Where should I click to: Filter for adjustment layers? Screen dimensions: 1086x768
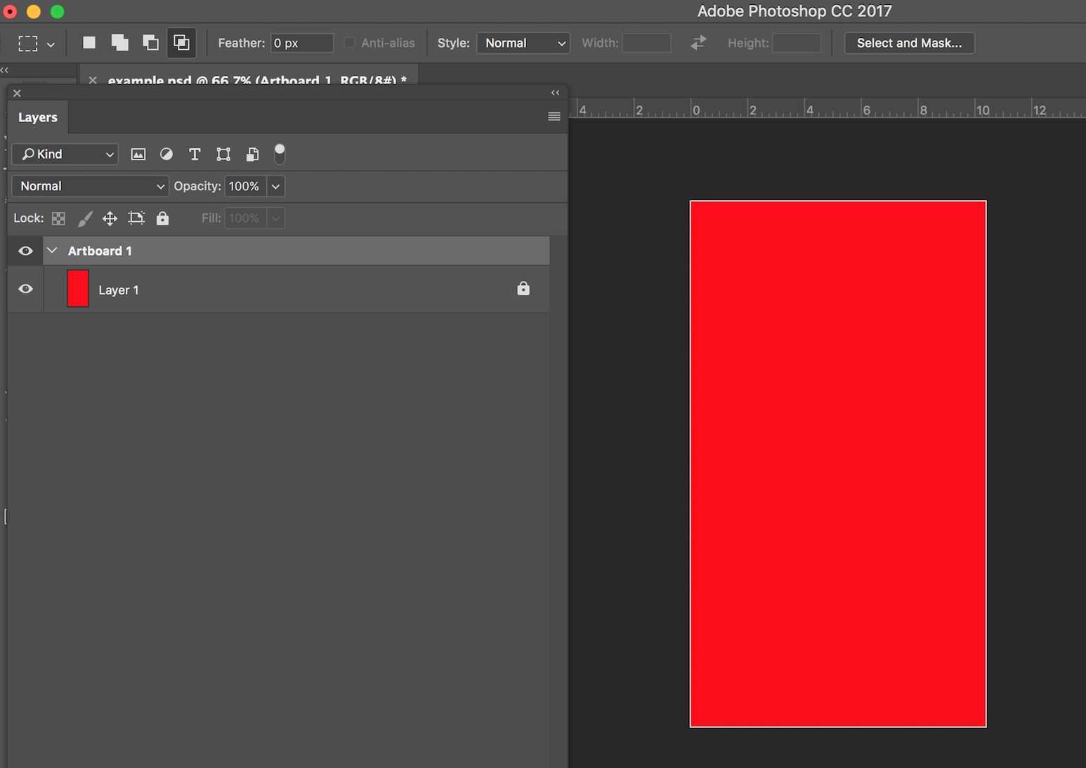[x=166, y=154]
